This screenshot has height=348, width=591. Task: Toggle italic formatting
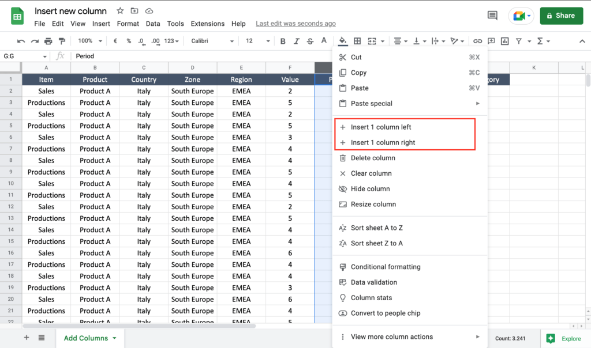point(295,41)
